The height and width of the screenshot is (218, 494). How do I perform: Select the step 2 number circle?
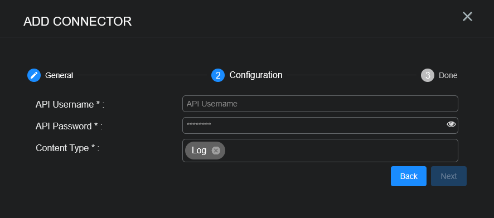[218, 75]
